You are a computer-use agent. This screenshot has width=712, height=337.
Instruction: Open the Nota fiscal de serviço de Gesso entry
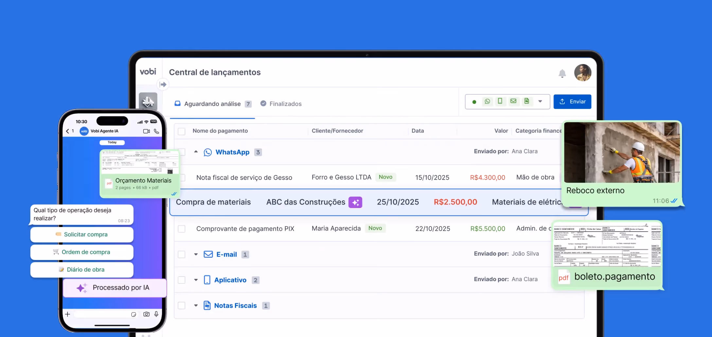[244, 178]
